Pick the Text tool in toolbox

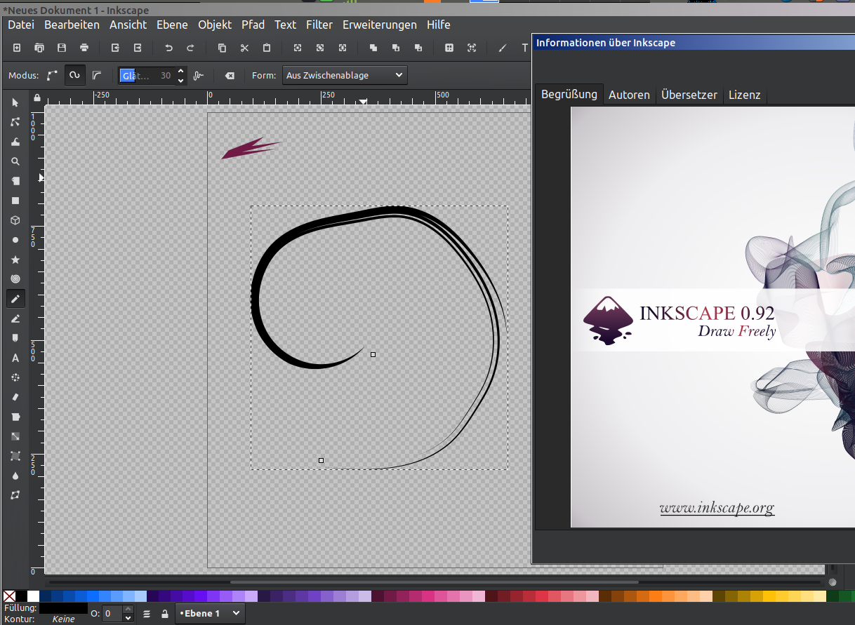tap(15, 358)
